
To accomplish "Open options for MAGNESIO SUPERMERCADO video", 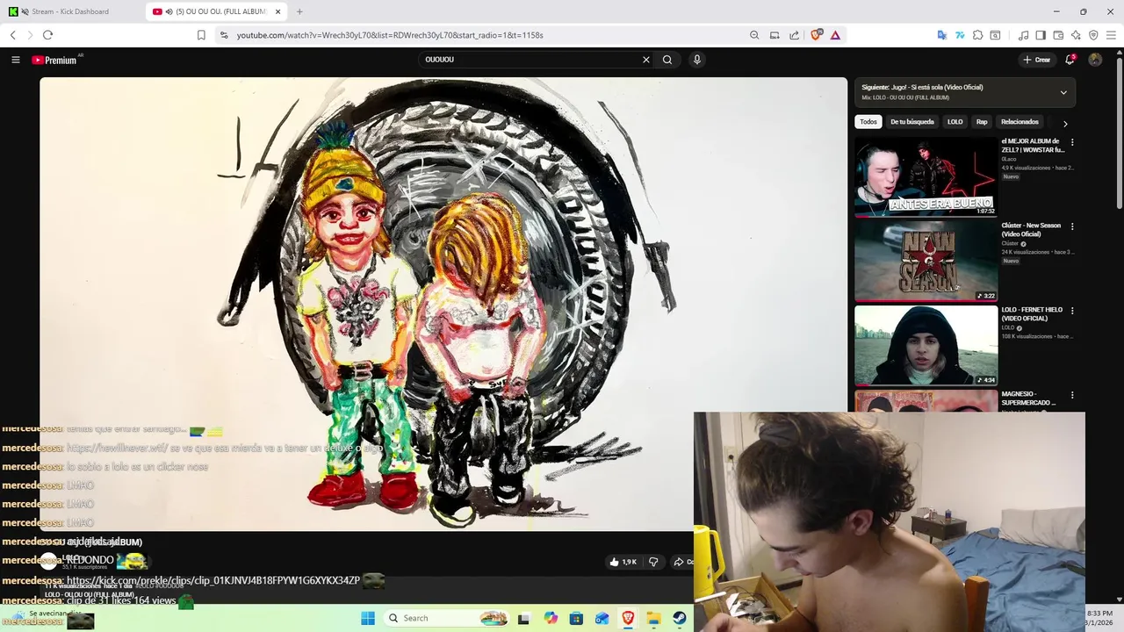I will [1072, 395].
